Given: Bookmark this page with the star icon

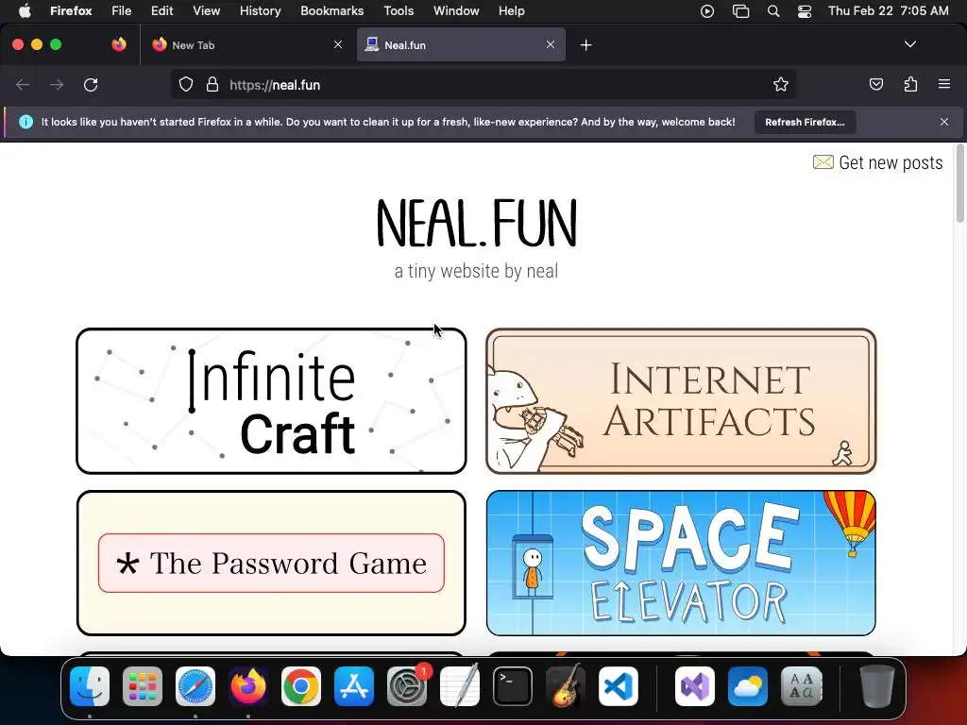Looking at the screenshot, I should coord(781,84).
